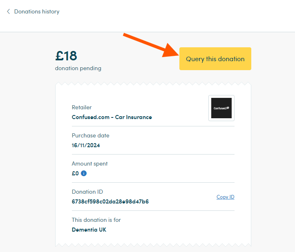This screenshot has height=252, width=295.
Task: Click the Retailer label
Action: click(x=82, y=107)
